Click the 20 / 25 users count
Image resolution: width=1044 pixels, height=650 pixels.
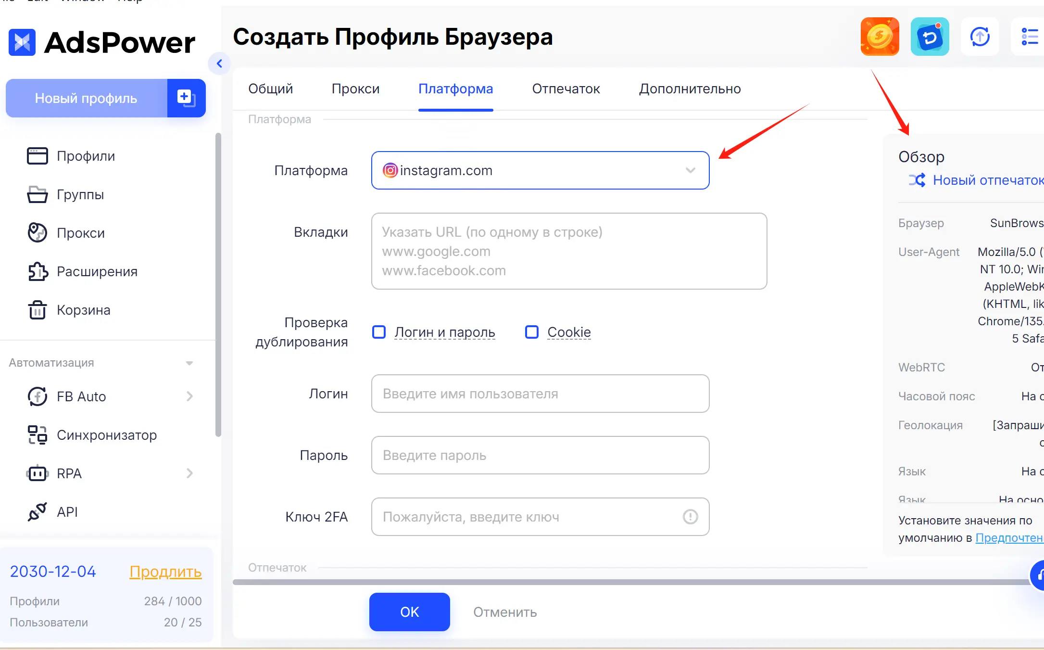183,623
